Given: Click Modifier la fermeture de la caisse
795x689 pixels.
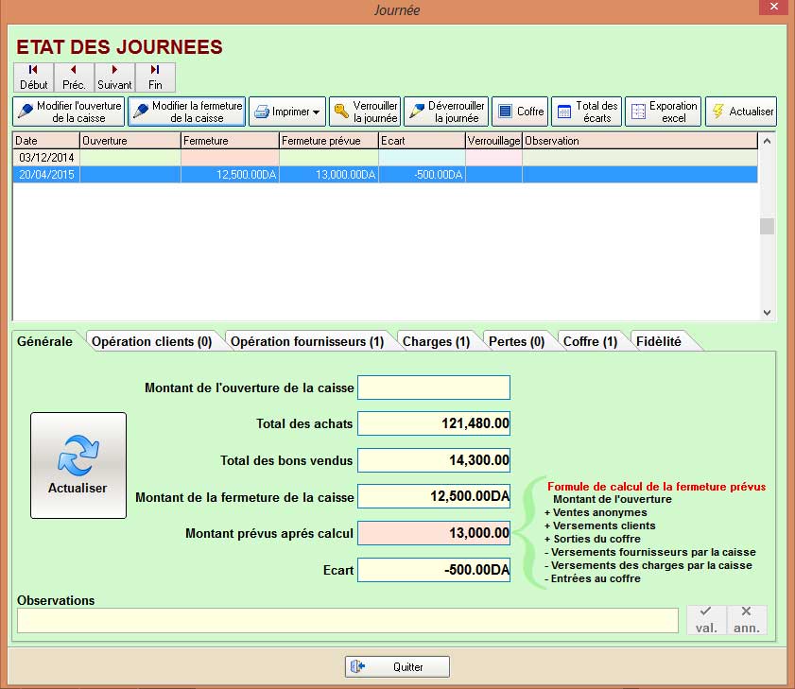Looking at the screenshot, I should tap(186, 112).
